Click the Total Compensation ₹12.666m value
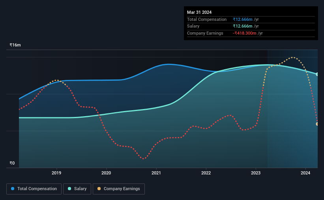Viewport: 324px width, 200px height. 243,19
